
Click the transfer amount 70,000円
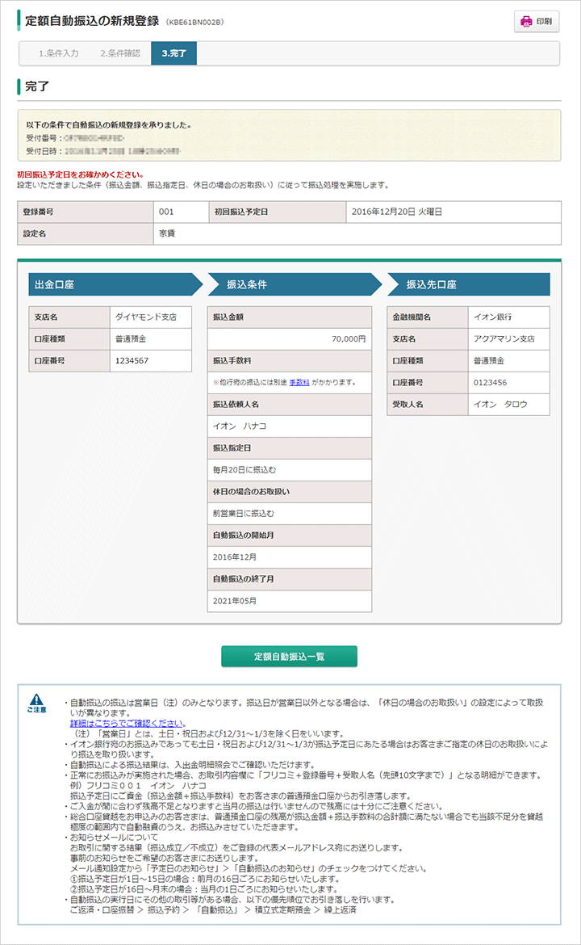pyautogui.click(x=349, y=338)
